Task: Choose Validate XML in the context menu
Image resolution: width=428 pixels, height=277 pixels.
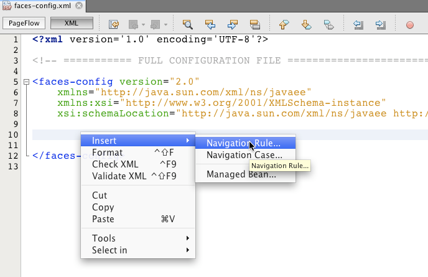Action: 119,176
